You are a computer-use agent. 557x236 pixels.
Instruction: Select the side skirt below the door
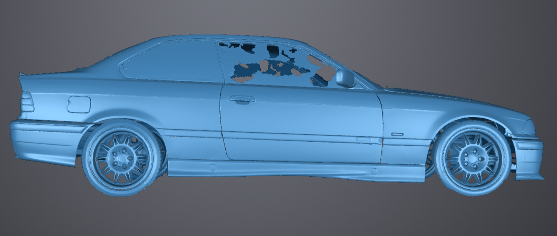click(x=292, y=168)
